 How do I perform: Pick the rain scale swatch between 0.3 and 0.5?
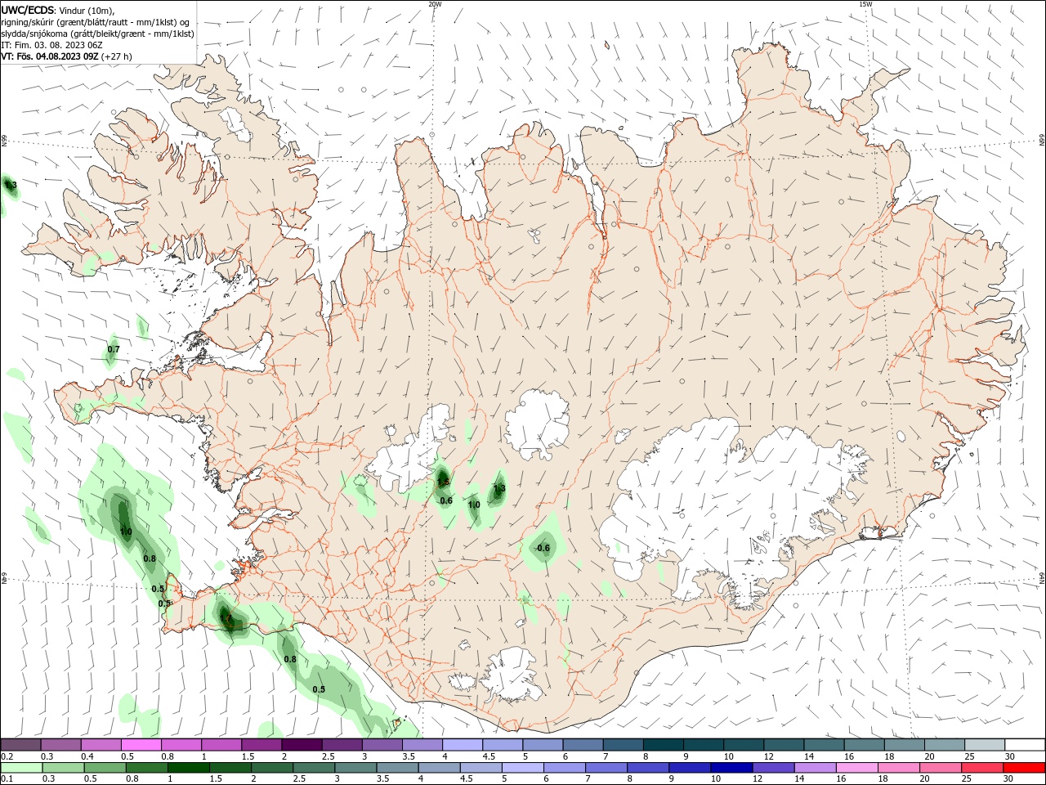click(x=62, y=768)
